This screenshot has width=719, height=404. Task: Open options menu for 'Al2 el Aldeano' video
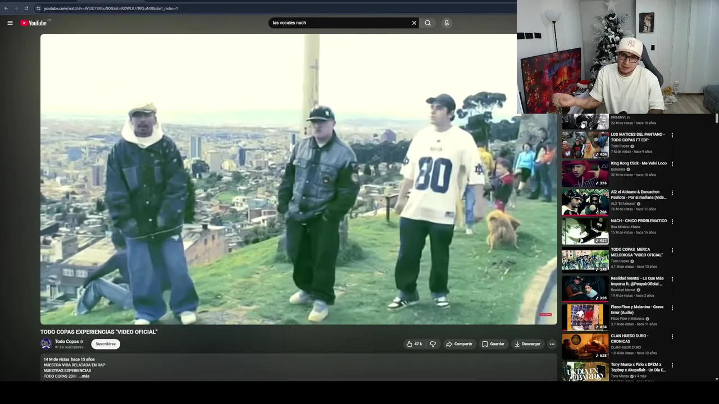(x=672, y=192)
